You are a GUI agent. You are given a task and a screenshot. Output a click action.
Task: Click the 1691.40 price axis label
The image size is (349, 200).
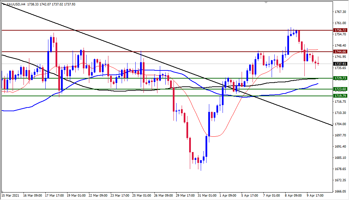pyautogui.click(x=340, y=147)
